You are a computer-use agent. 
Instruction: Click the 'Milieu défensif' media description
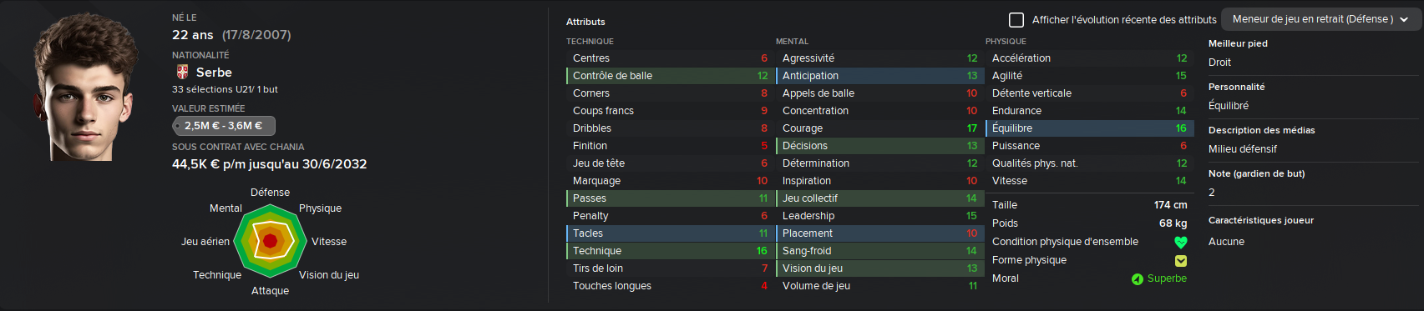click(1243, 149)
